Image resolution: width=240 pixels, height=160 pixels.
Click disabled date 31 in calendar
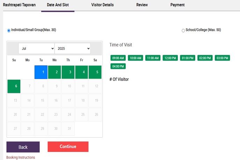pos(68,129)
